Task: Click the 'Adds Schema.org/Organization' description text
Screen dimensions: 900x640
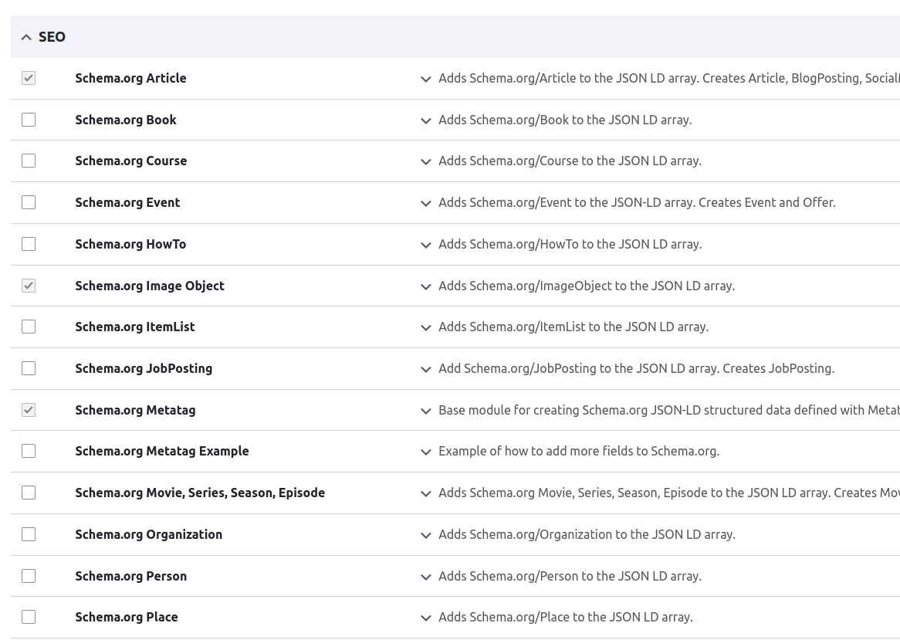Action: pyautogui.click(x=587, y=534)
